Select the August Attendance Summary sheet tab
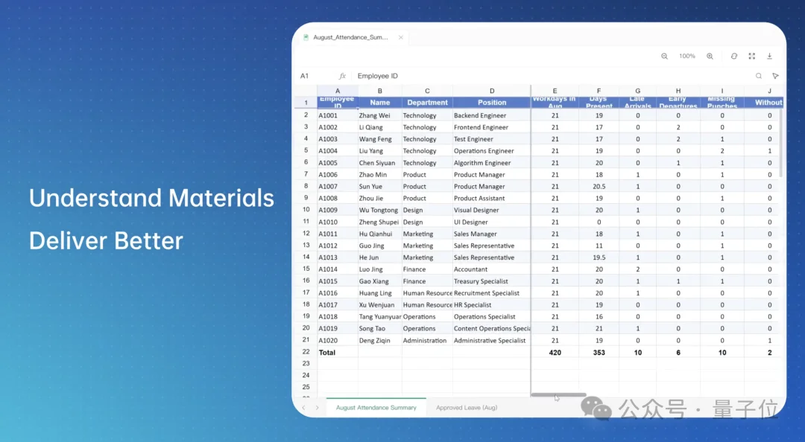Image resolution: width=805 pixels, height=442 pixels. click(376, 408)
